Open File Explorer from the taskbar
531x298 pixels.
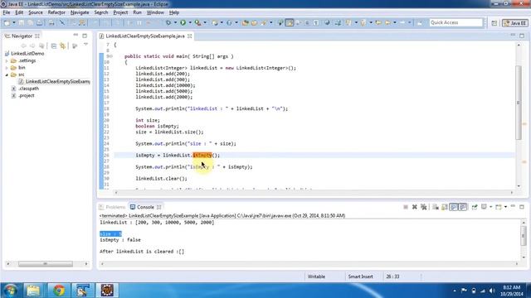point(33,291)
